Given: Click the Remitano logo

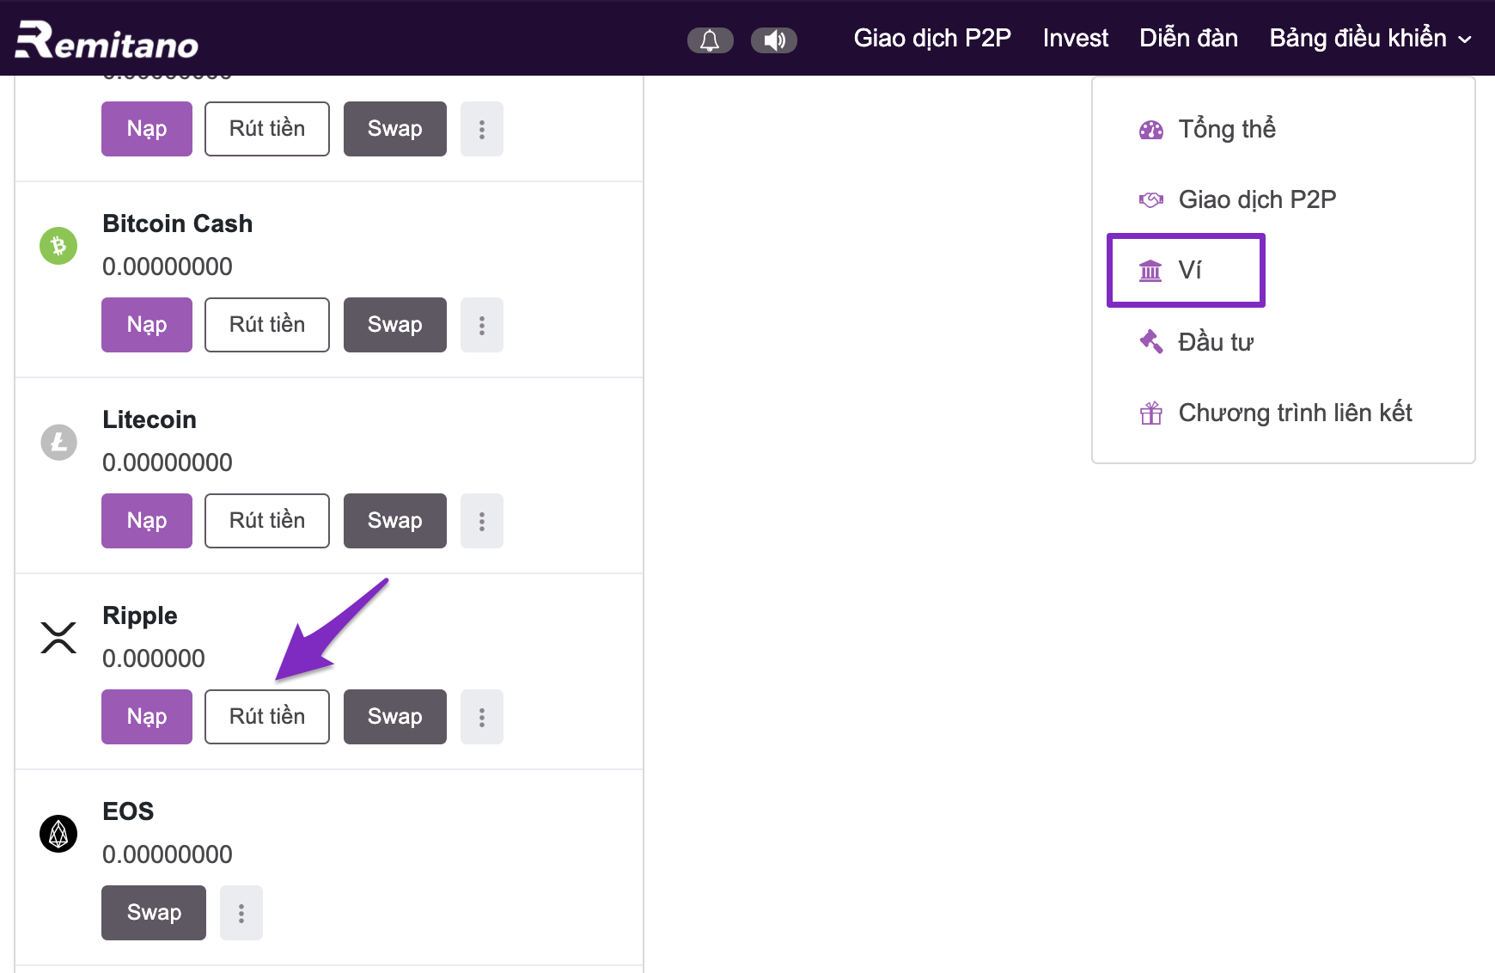Looking at the screenshot, I should (107, 40).
